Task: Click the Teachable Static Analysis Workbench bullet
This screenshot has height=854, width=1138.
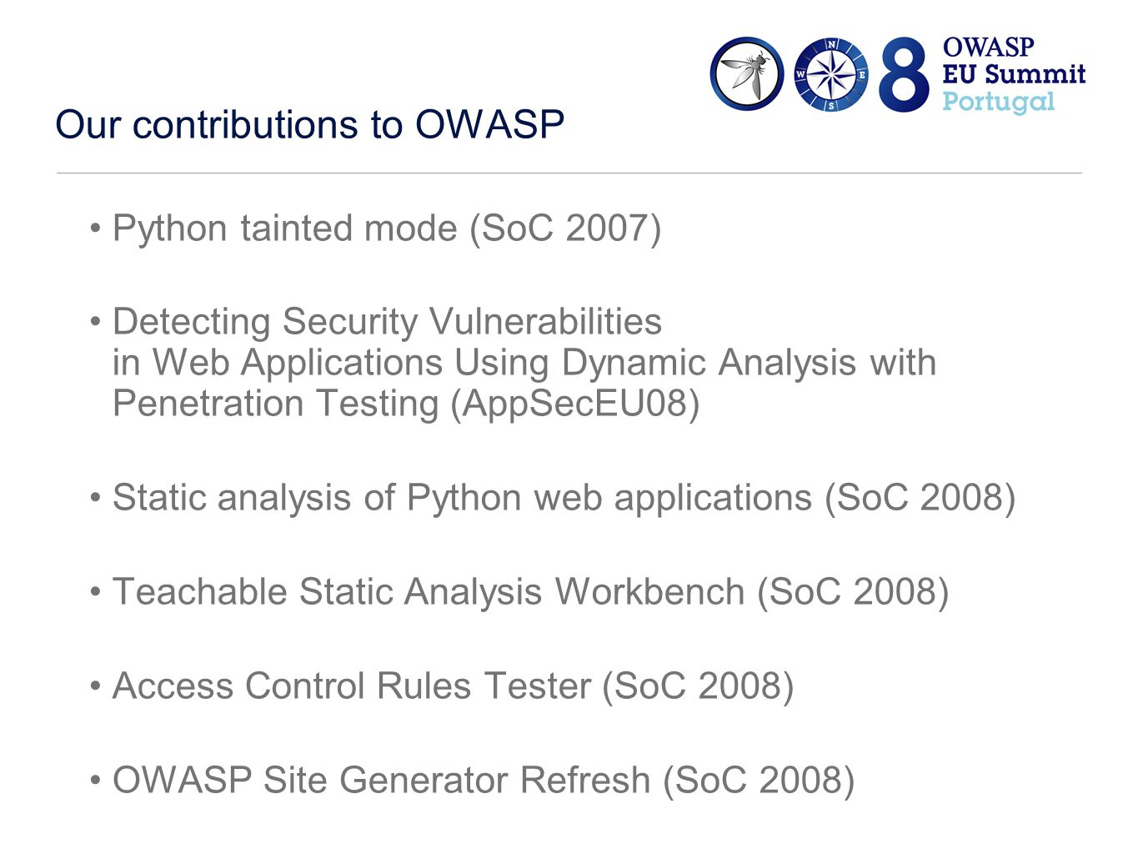Action: point(530,592)
